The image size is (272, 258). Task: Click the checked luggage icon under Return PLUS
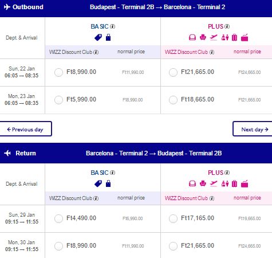(x=234, y=183)
